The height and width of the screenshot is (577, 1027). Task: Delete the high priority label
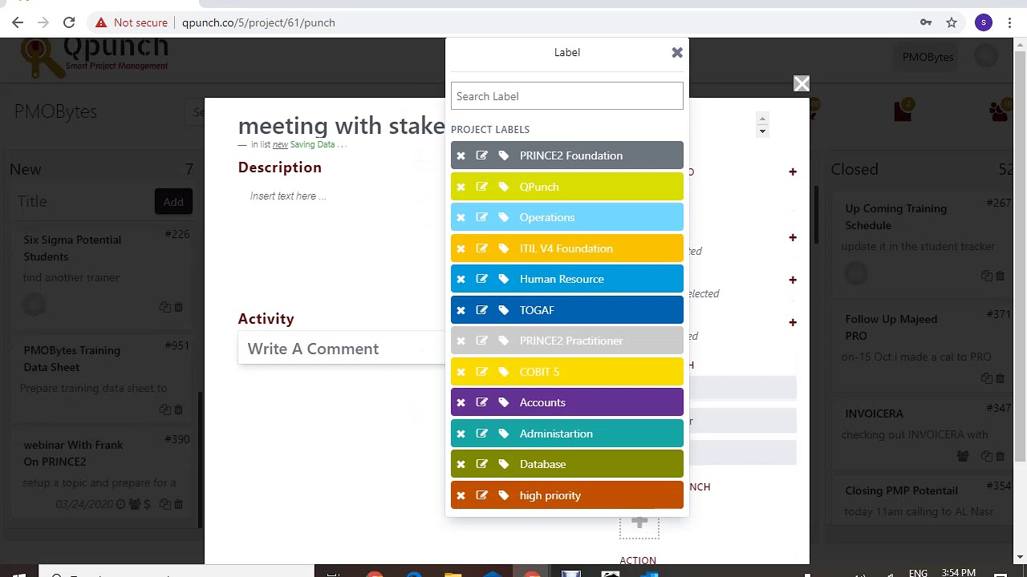click(461, 495)
